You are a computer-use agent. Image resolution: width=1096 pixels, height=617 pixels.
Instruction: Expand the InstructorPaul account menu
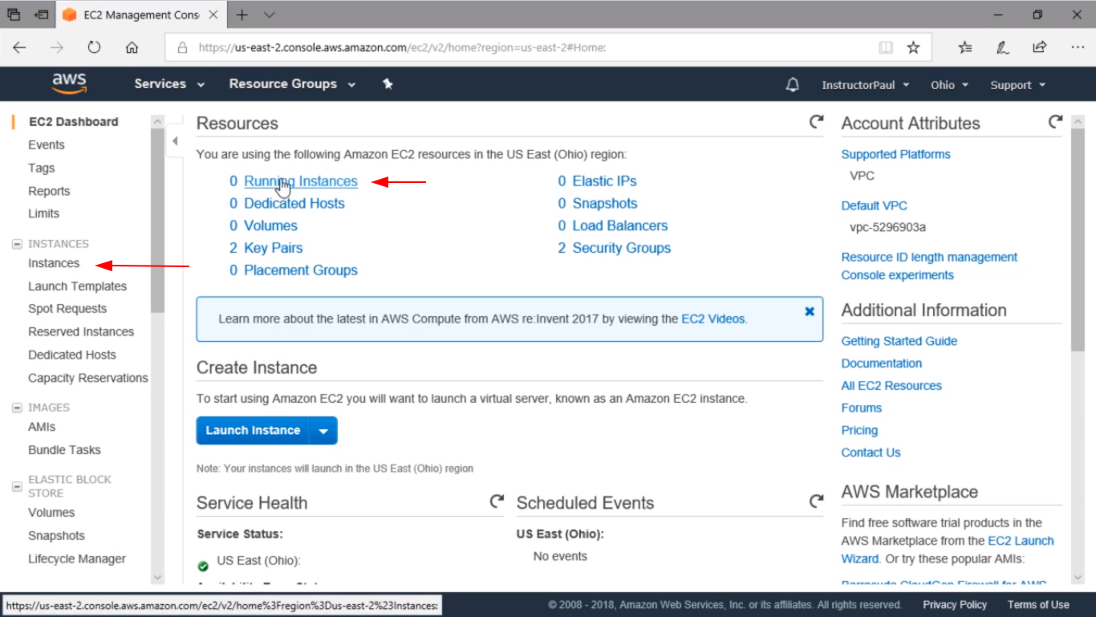[865, 85]
